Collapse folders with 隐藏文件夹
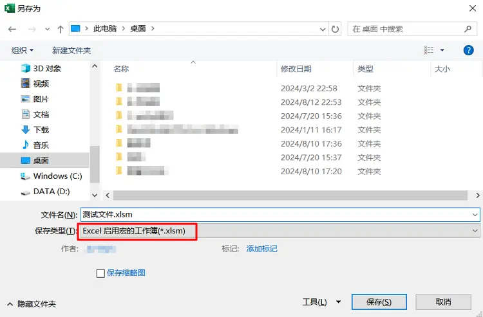The image size is (483, 317). coord(32,304)
